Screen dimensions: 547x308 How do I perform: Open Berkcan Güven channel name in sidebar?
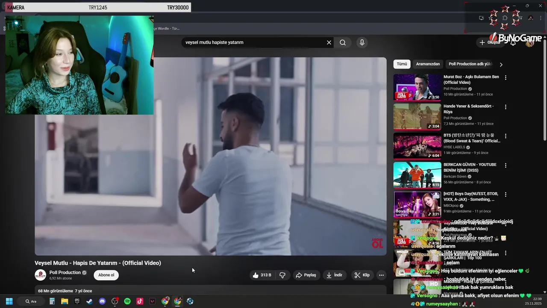[x=455, y=176]
